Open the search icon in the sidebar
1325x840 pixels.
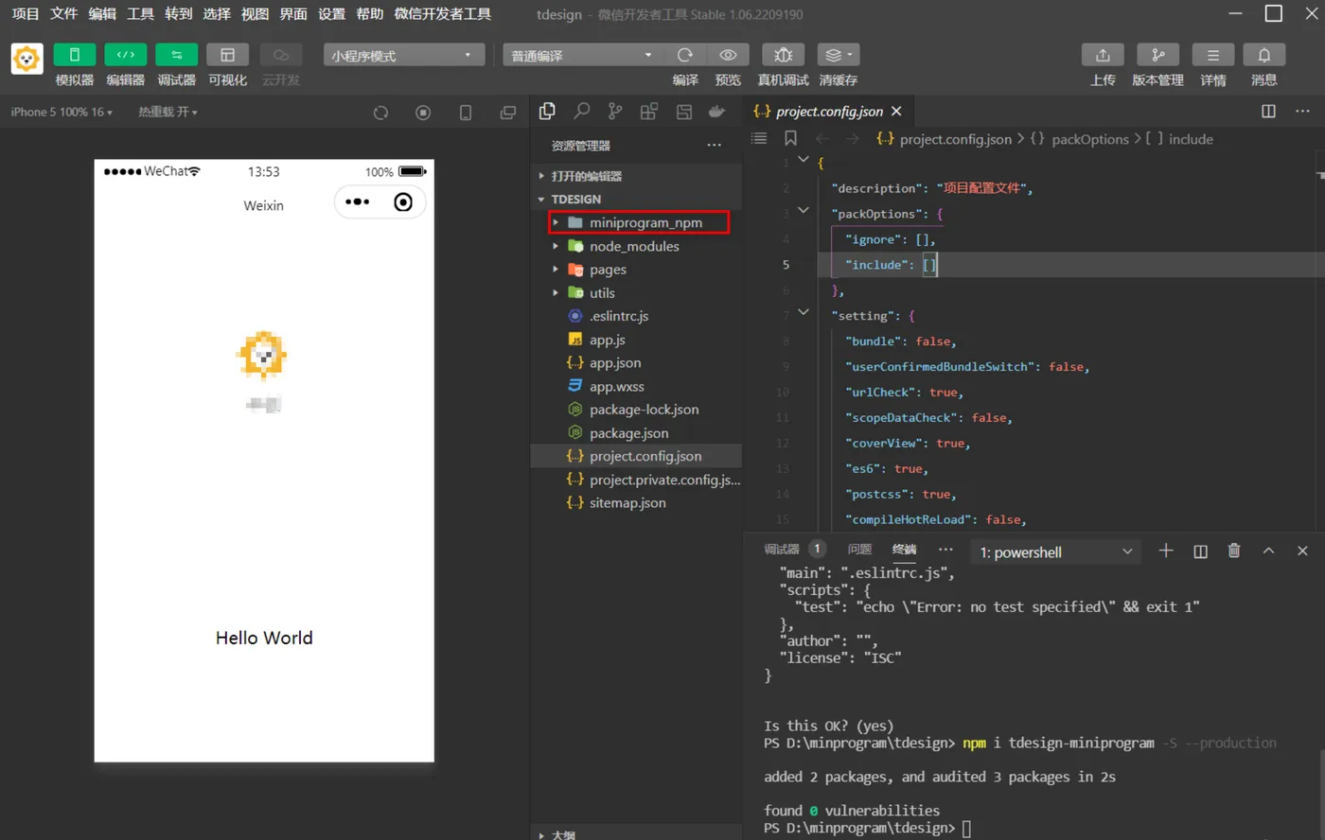click(581, 112)
